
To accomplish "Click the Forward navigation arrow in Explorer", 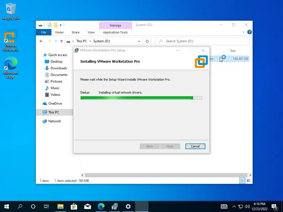I will click(x=49, y=41).
